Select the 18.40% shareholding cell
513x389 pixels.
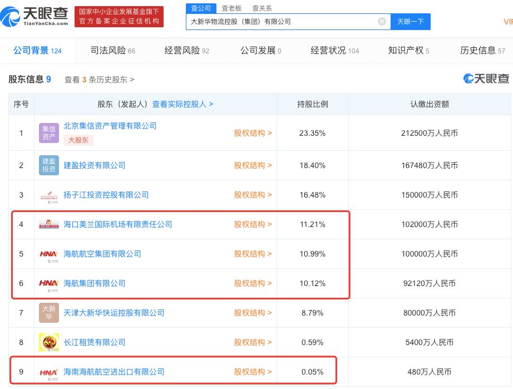pyautogui.click(x=313, y=165)
